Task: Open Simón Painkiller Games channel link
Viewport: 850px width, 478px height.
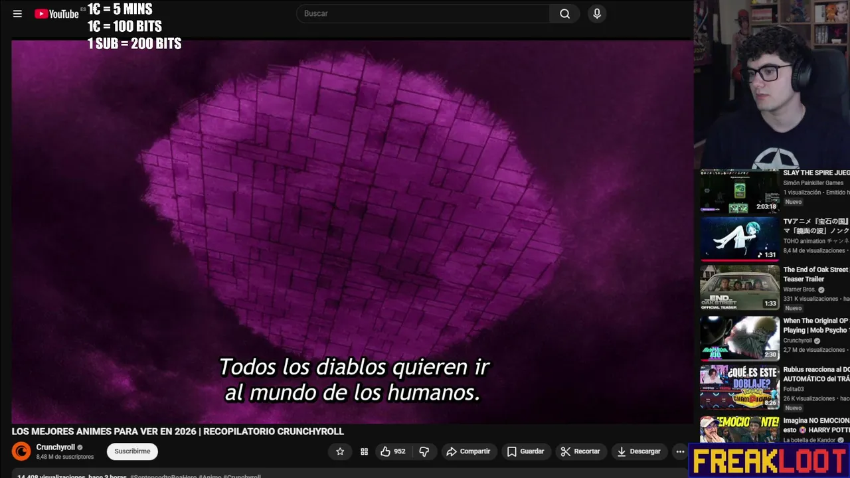Action: pos(813,183)
